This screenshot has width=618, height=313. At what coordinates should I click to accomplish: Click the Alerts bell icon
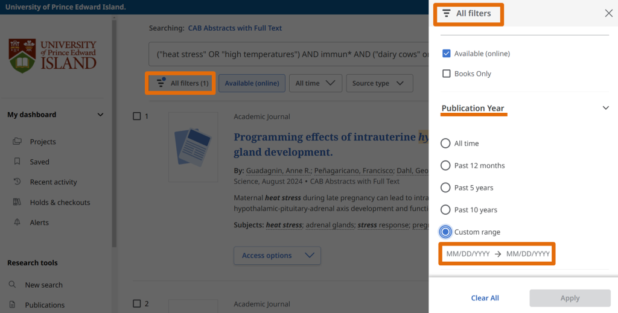[x=18, y=223]
